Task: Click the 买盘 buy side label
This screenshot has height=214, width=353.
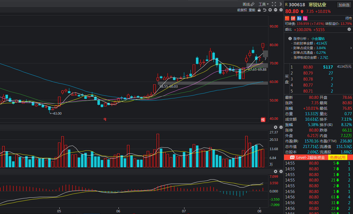Action: coord(287,79)
